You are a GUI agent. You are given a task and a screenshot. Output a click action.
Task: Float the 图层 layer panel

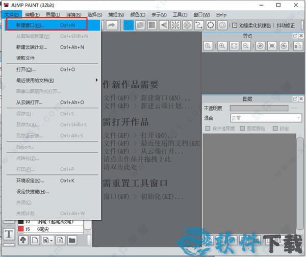pyautogui.click(x=295, y=99)
